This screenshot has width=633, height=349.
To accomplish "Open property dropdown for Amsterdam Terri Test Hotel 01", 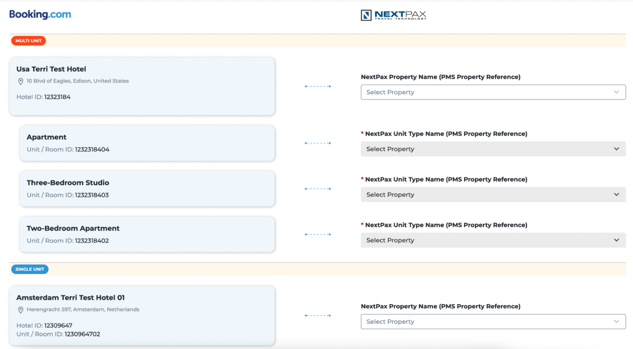I will click(x=493, y=321).
